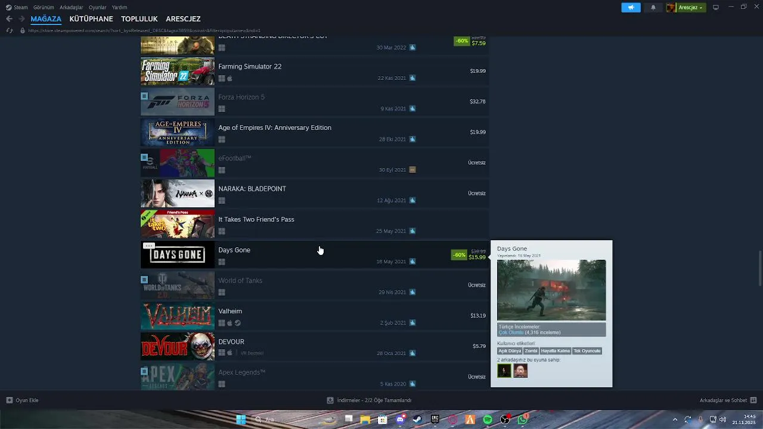Open the blue announcements megaphone button
Image resolution: width=763 pixels, height=429 pixels.
[x=631, y=7]
